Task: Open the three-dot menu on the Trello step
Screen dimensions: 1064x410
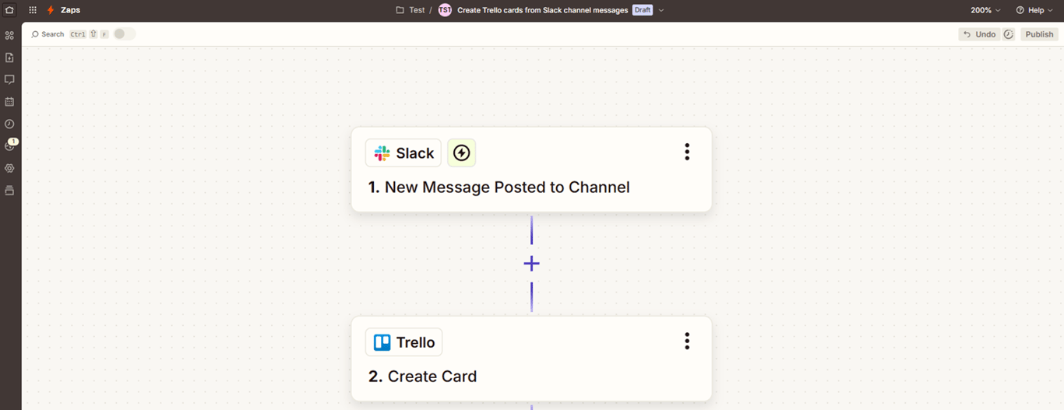Action: (x=687, y=341)
